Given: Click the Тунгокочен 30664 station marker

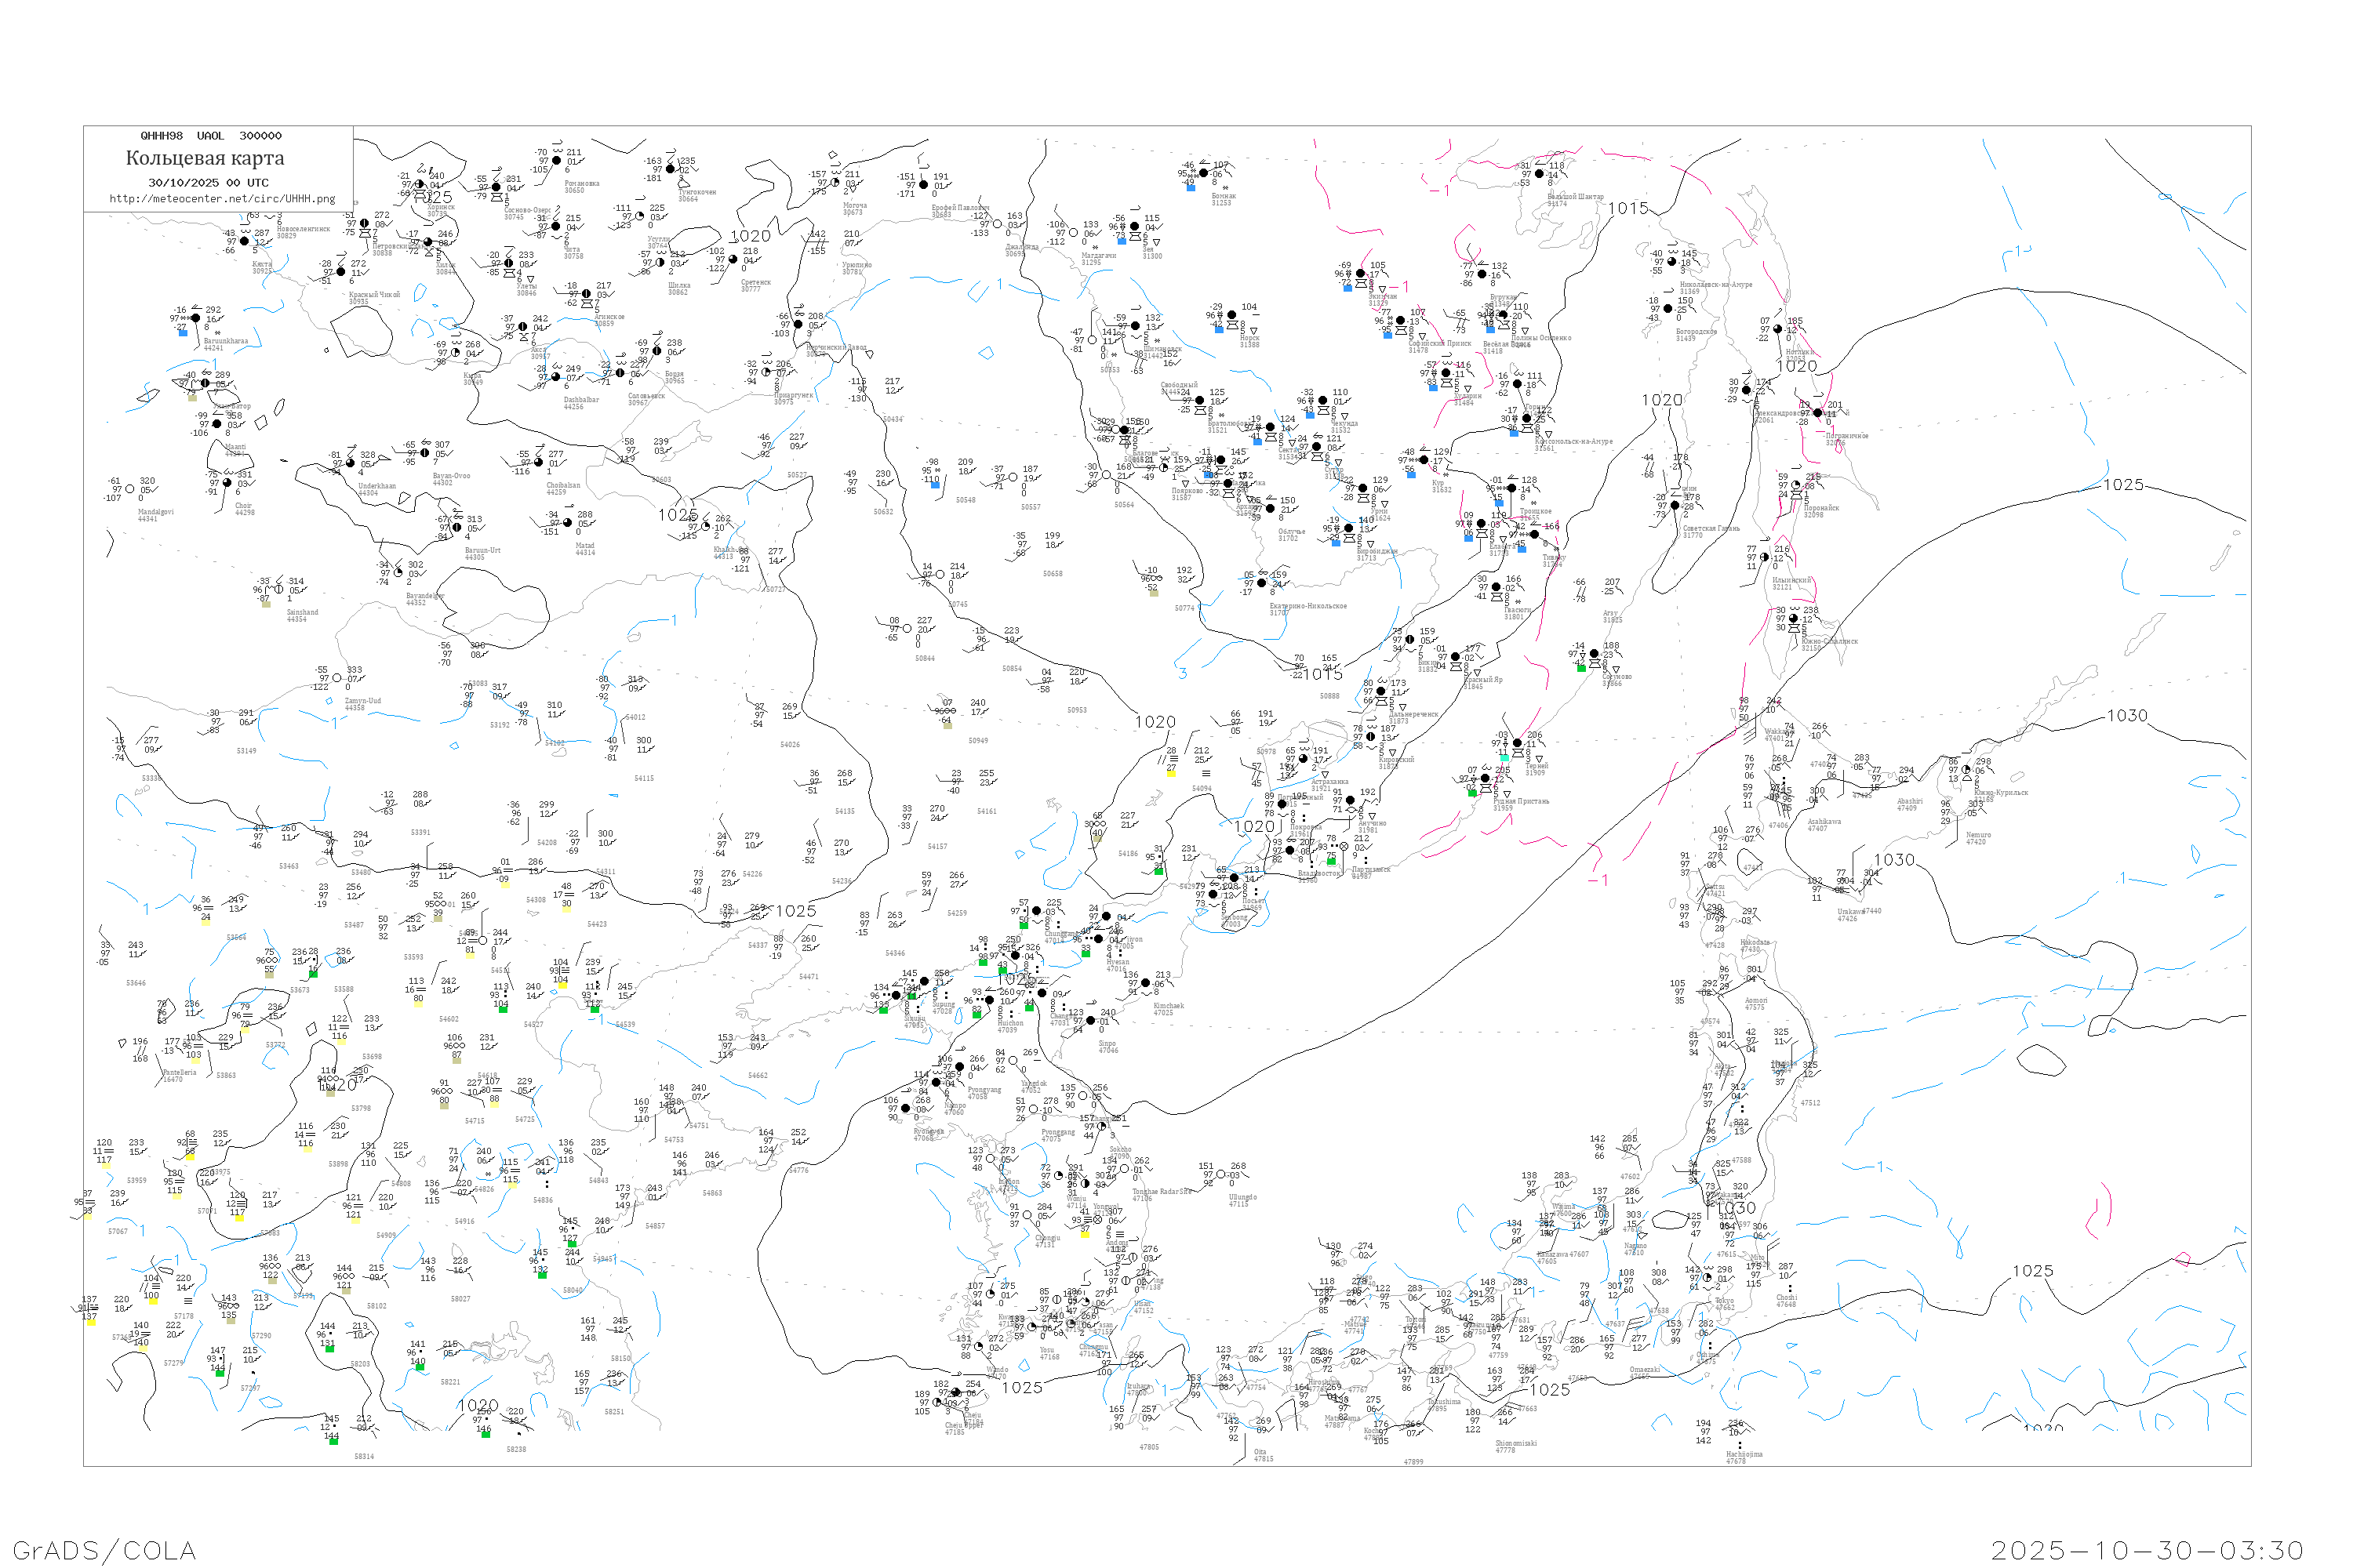Looking at the screenshot, I should (671, 170).
